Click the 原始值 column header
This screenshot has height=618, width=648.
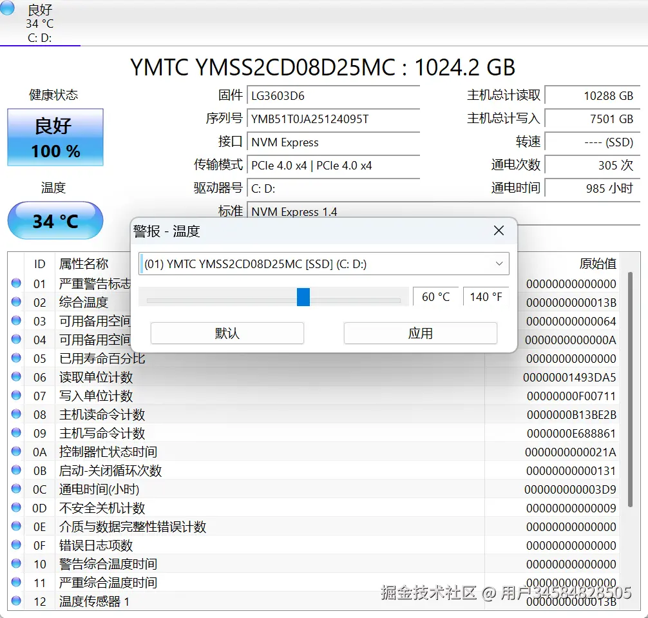[598, 264]
